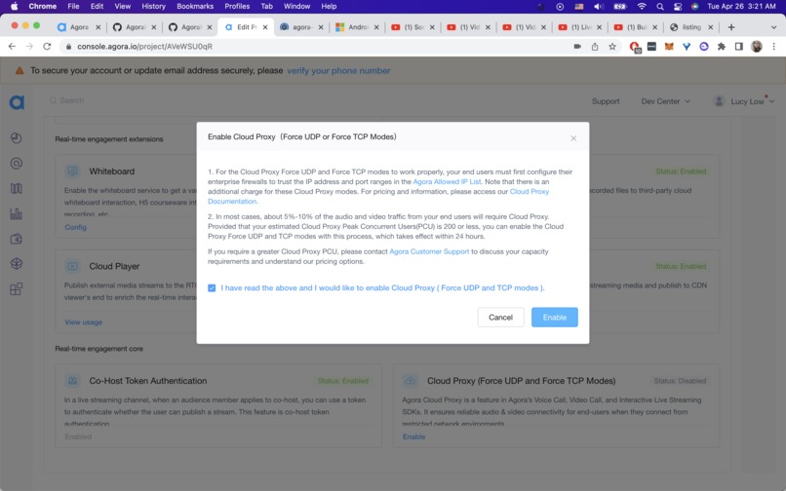Bookmark this page with the star icon

tap(612, 47)
